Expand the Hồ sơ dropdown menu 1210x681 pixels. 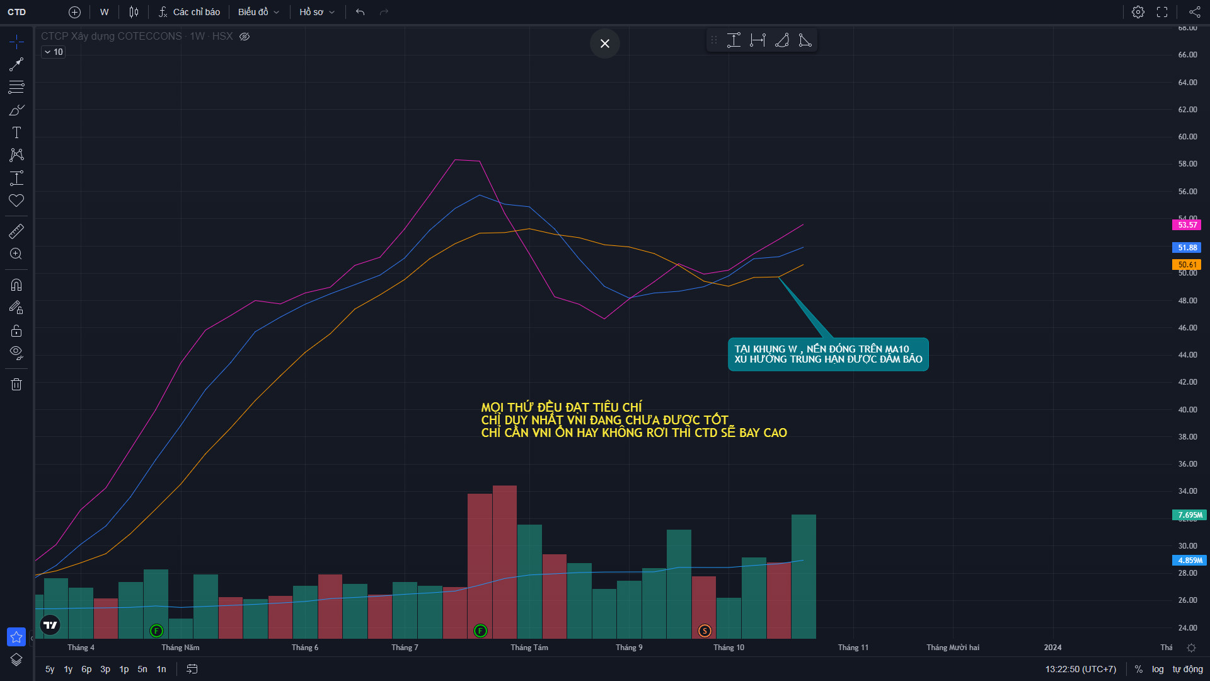(x=317, y=12)
